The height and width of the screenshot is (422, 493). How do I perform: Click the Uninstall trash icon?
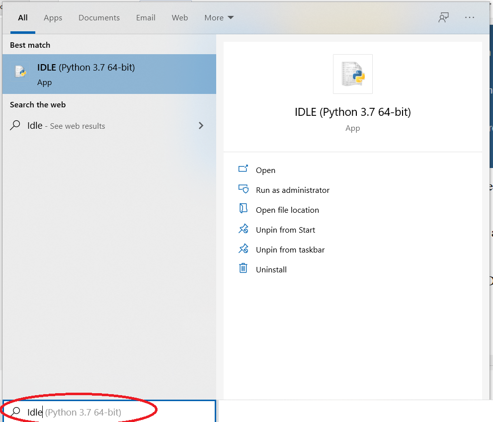click(x=243, y=268)
